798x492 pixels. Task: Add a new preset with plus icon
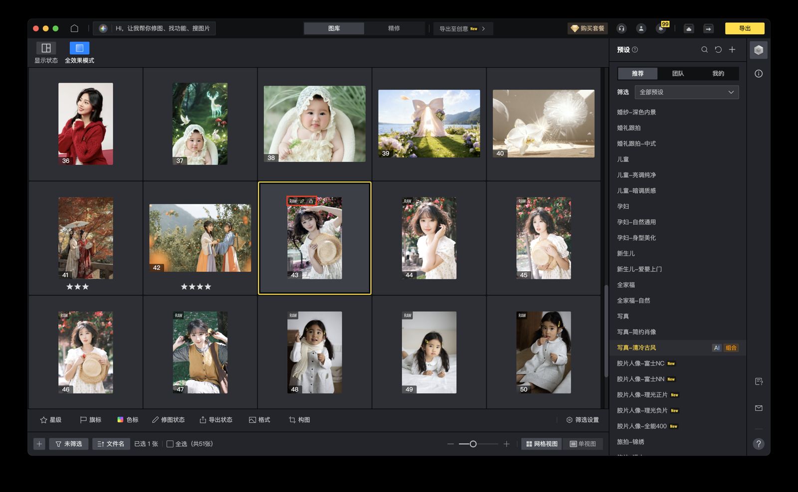[732, 50]
